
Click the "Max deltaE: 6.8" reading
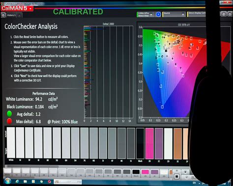coord(29,122)
